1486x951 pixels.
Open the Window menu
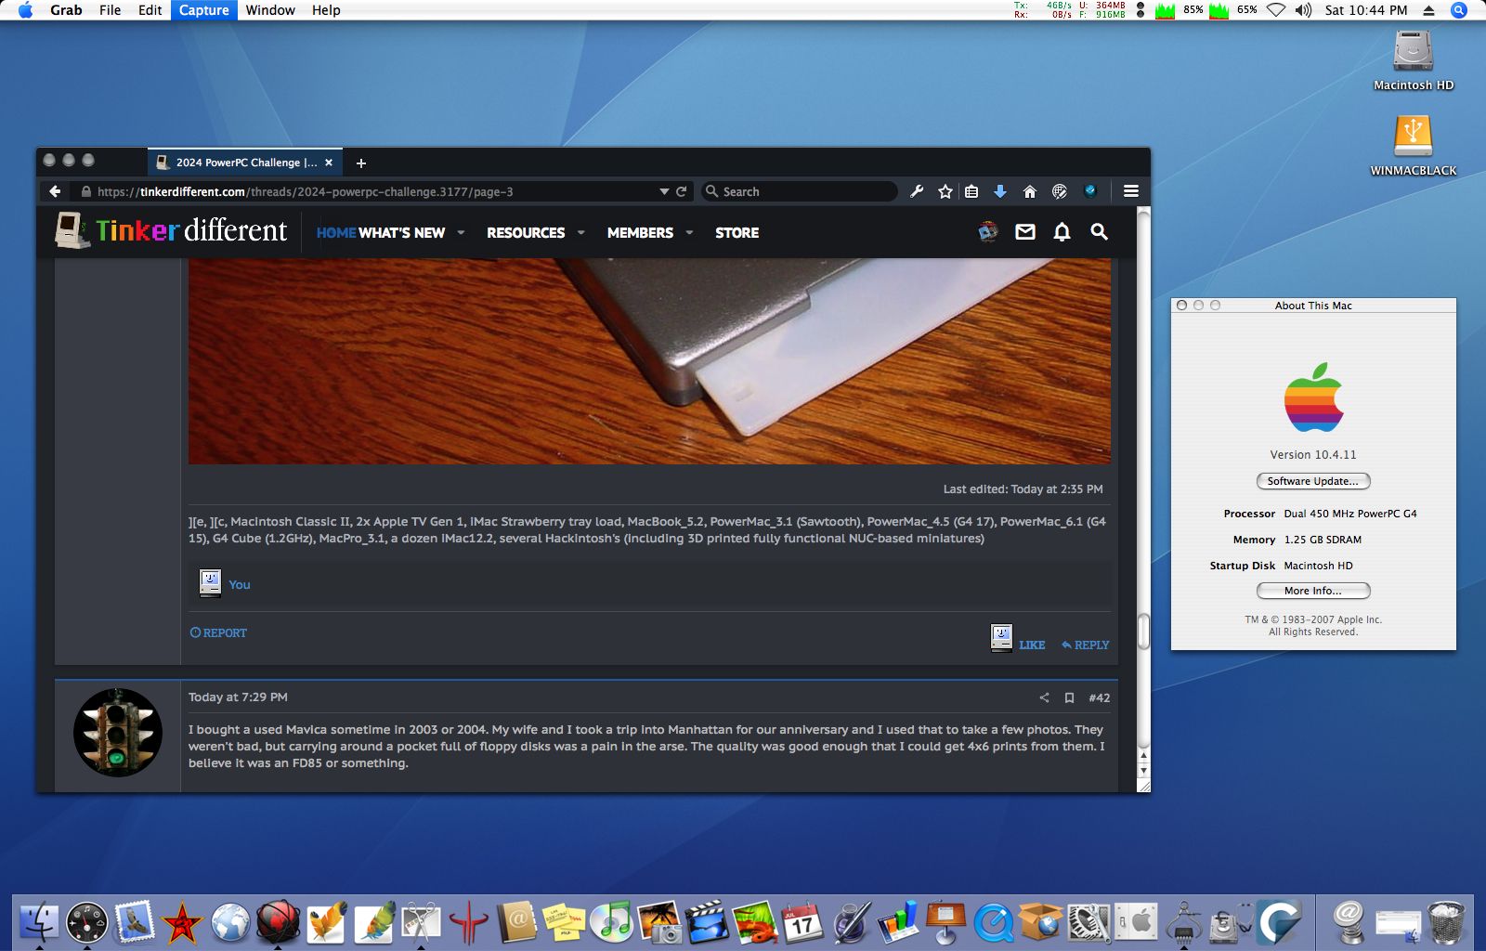[270, 10]
